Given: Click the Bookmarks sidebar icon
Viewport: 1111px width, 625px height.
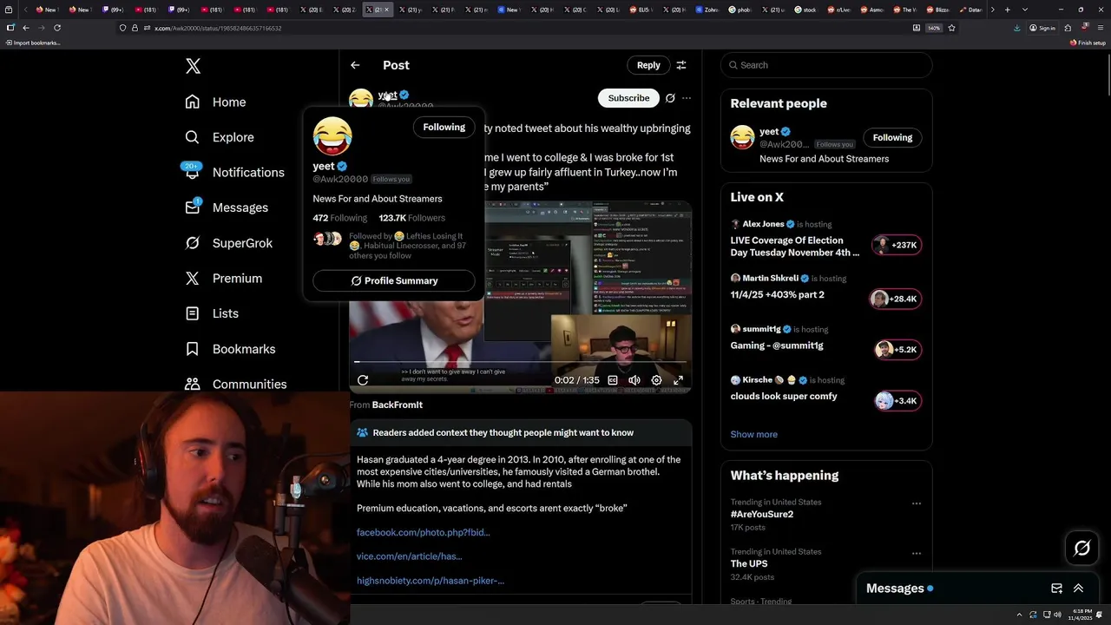Looking at the screenshot, I should coord(193,349).
